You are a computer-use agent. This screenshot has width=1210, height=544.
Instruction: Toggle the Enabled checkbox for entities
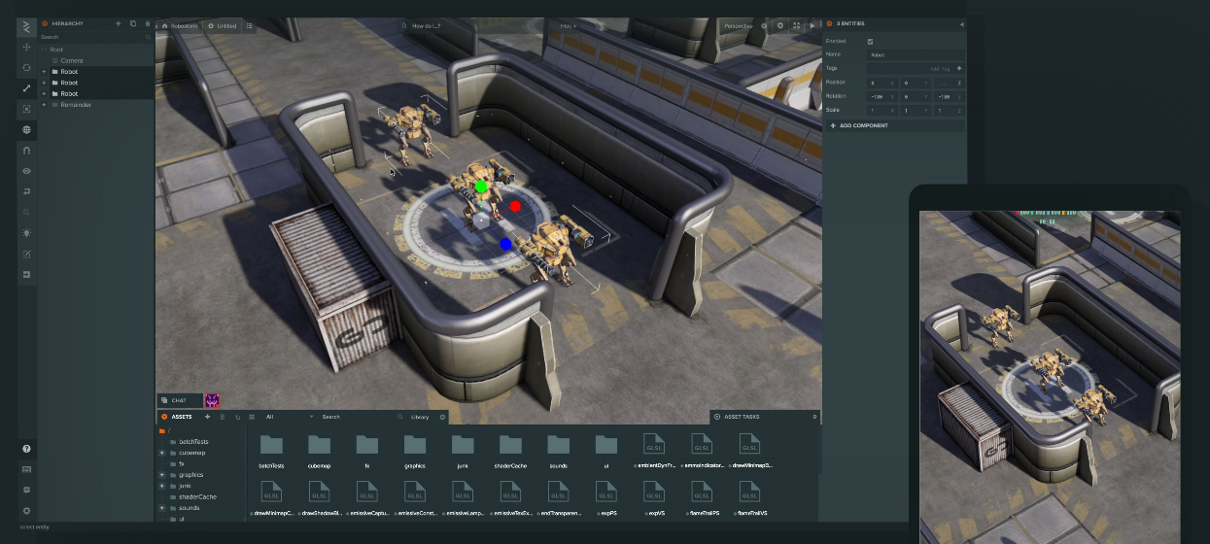[870, 41]
